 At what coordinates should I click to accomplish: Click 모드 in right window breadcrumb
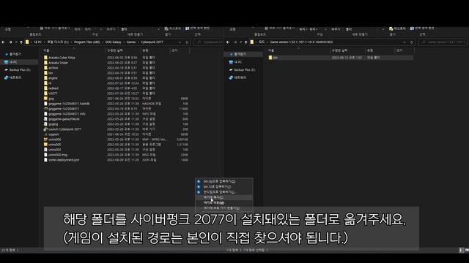click(x=262, y=42)
